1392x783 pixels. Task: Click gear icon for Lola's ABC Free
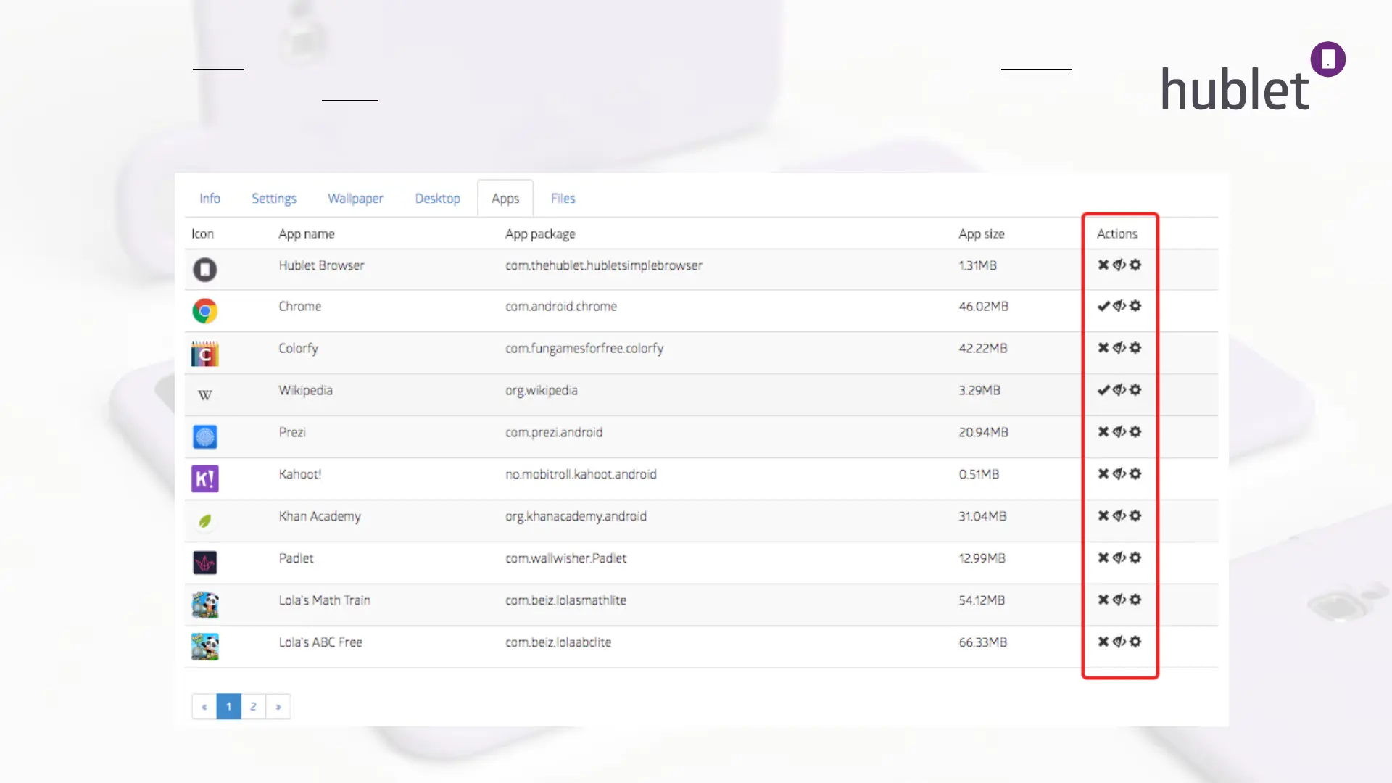(x=1135, y=642)
